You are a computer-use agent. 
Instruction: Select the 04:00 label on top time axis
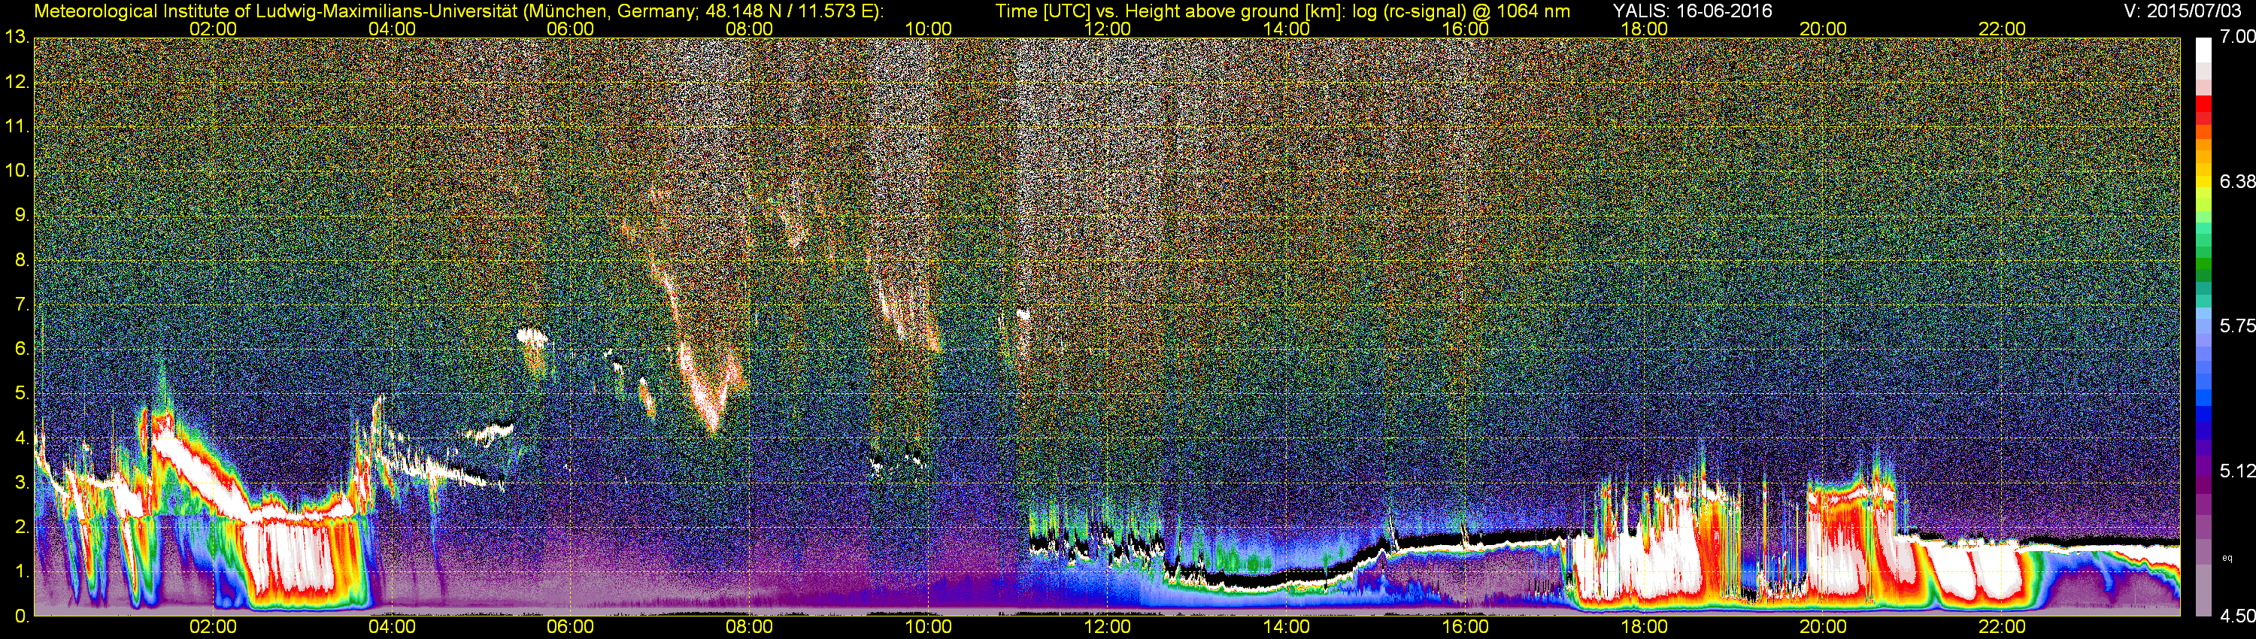point(392,29)
